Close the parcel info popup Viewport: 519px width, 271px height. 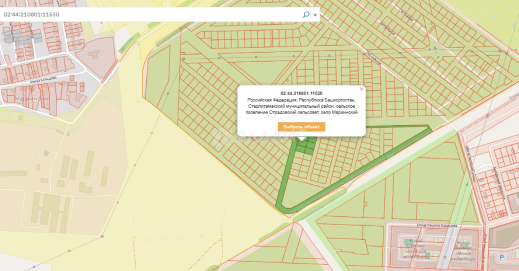(361, 89)
